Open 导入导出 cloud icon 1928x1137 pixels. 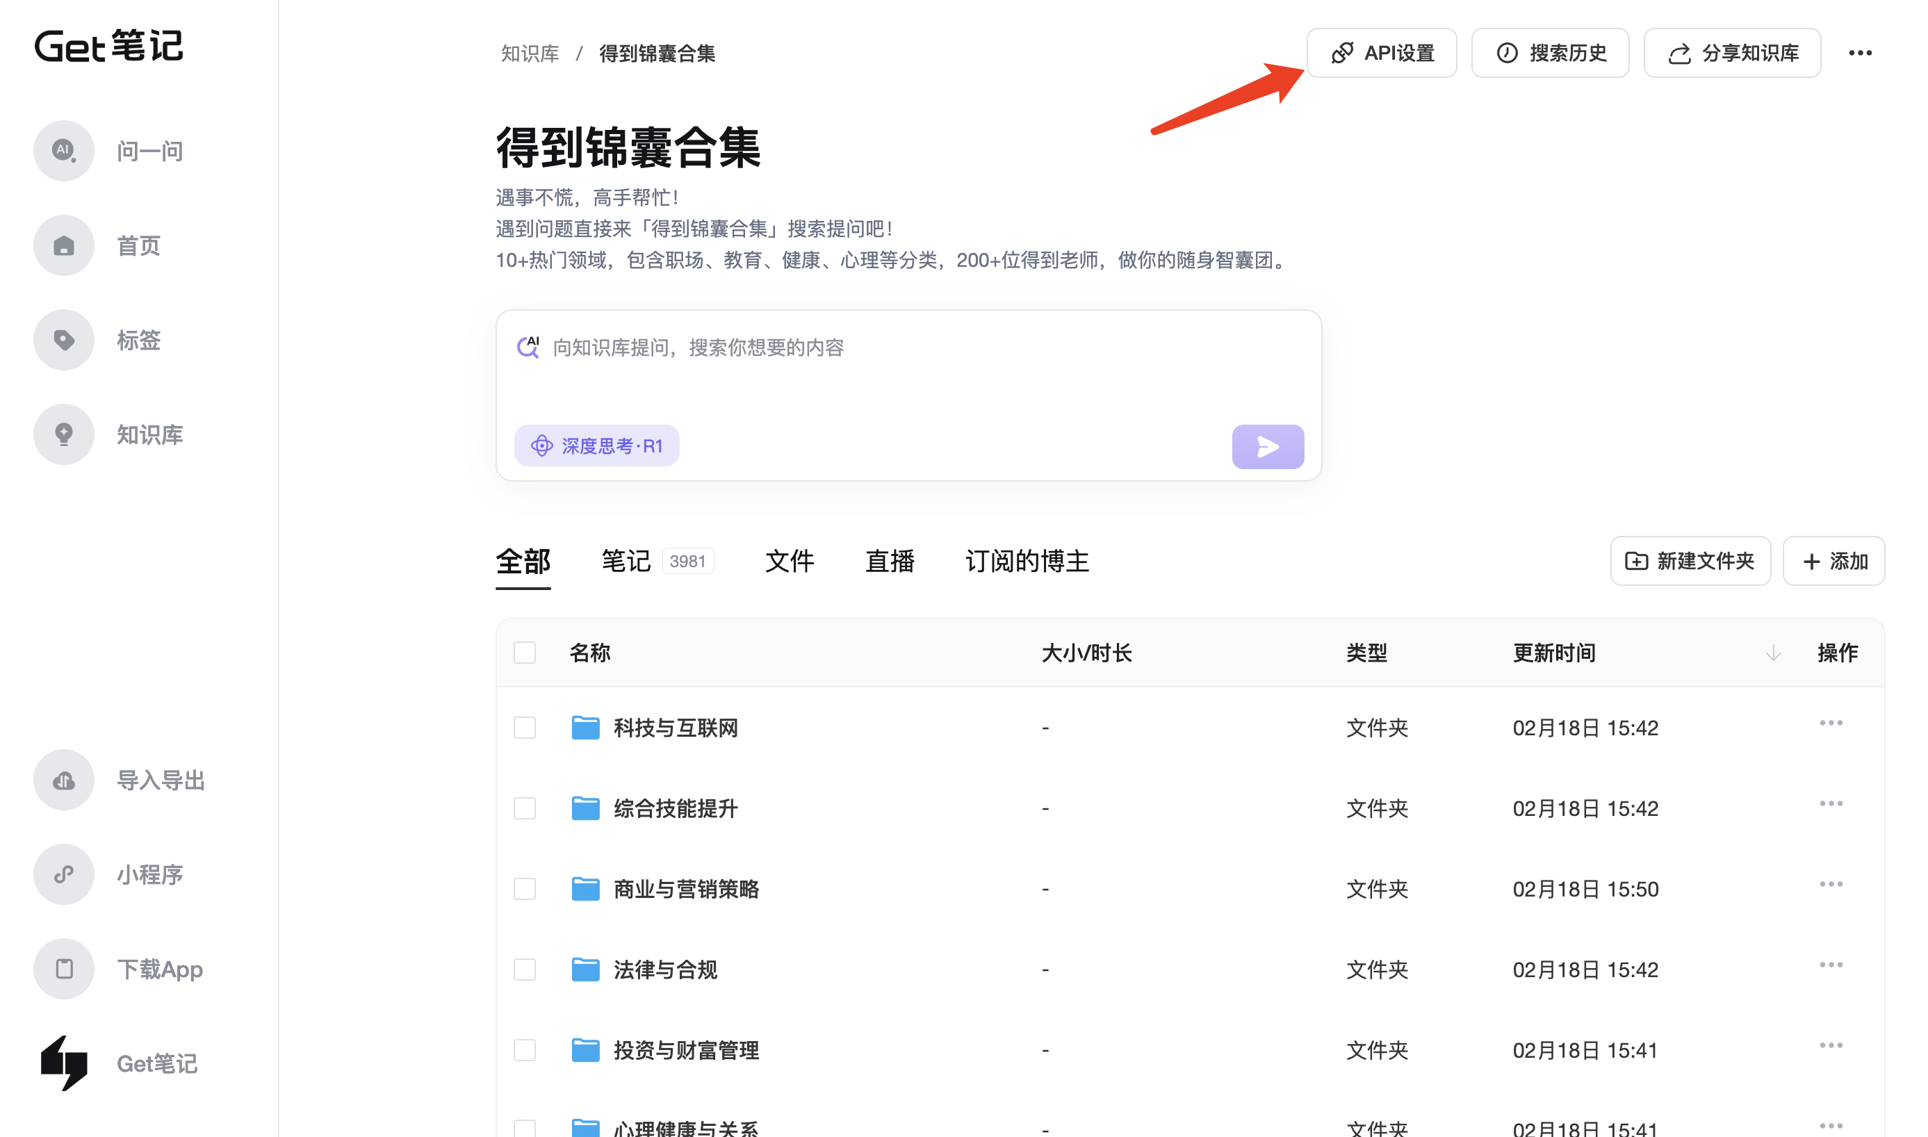tap(63, 780)
